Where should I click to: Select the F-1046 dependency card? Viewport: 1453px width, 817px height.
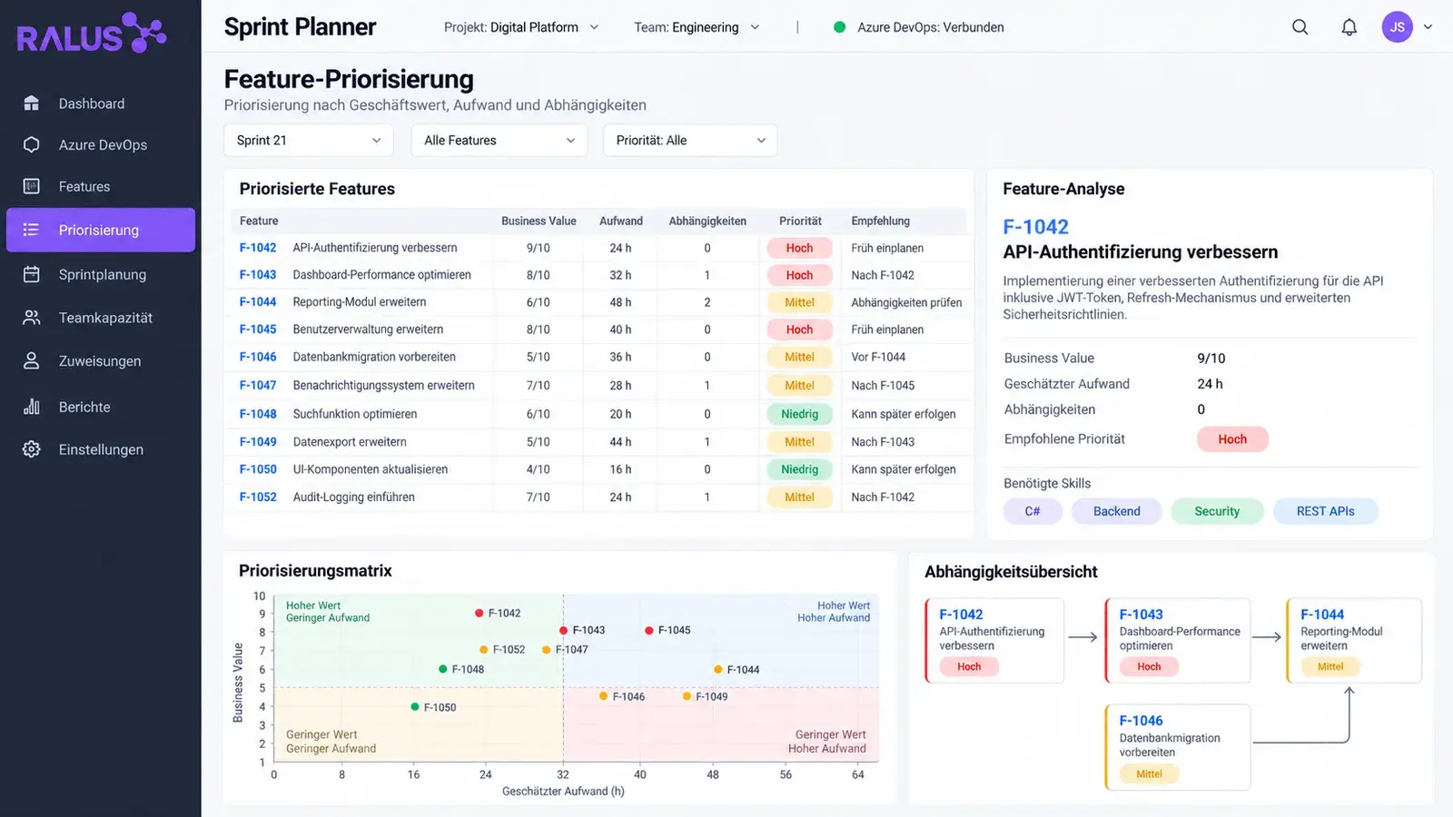pos(1178,747)
